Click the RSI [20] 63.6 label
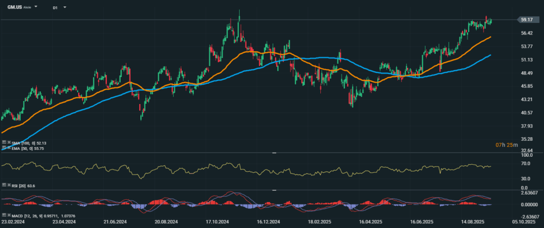 pos(23,185)
